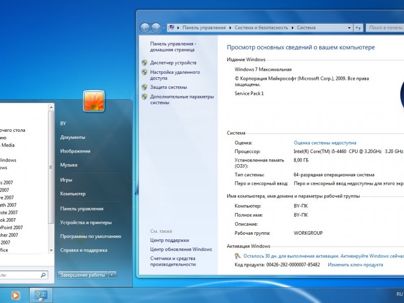
Task: Open the recent pages dropdown beside Forward
Action: (164, 28)
